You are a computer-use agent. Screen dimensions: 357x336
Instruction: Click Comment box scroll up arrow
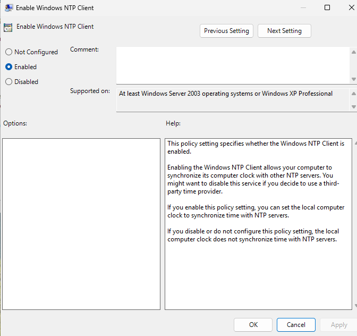coord(353,52)
